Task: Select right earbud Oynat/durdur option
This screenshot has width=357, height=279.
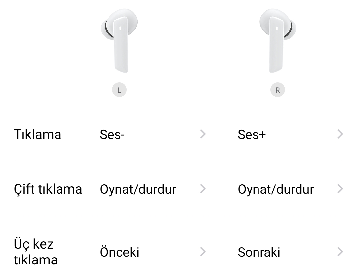Action: [x=276, y=189]
